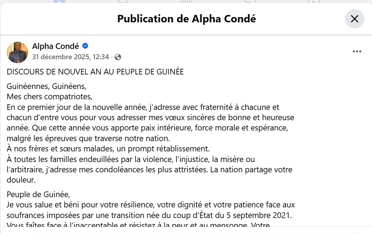This screenshot has width=372, height=234.
Task: Close the Publication de Alpha Condé dialog
Action: (x=354, y=19)
